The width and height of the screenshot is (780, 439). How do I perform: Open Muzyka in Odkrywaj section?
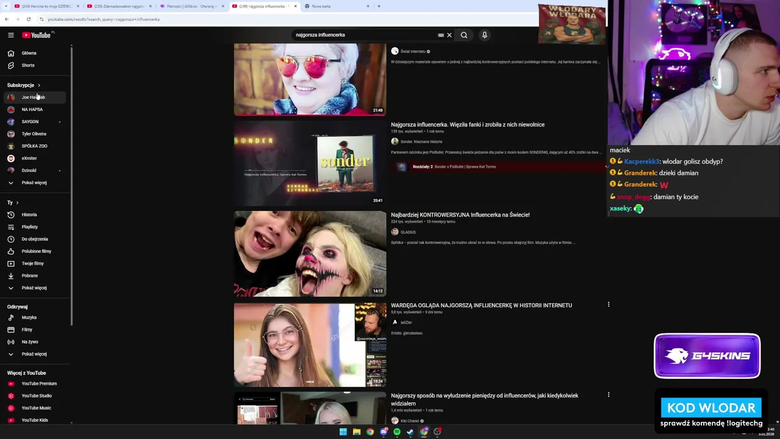(x=34, y=318)
